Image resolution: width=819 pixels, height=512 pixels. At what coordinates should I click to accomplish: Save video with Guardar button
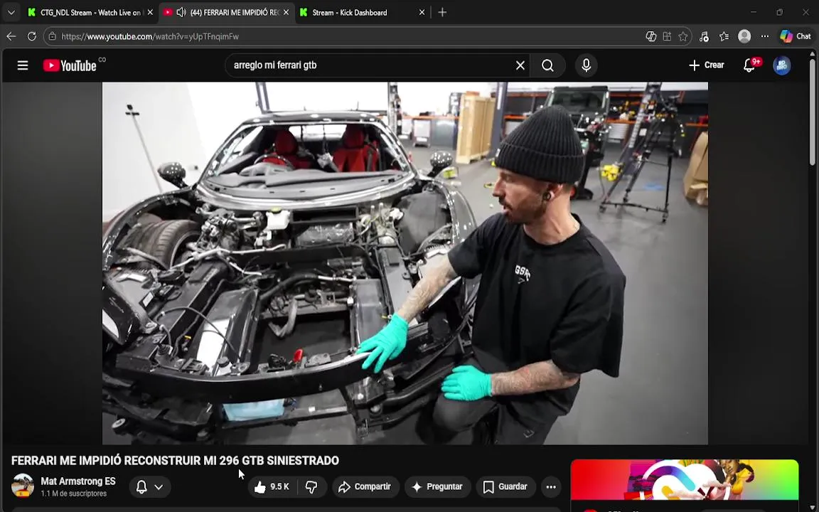click(505, 487)
